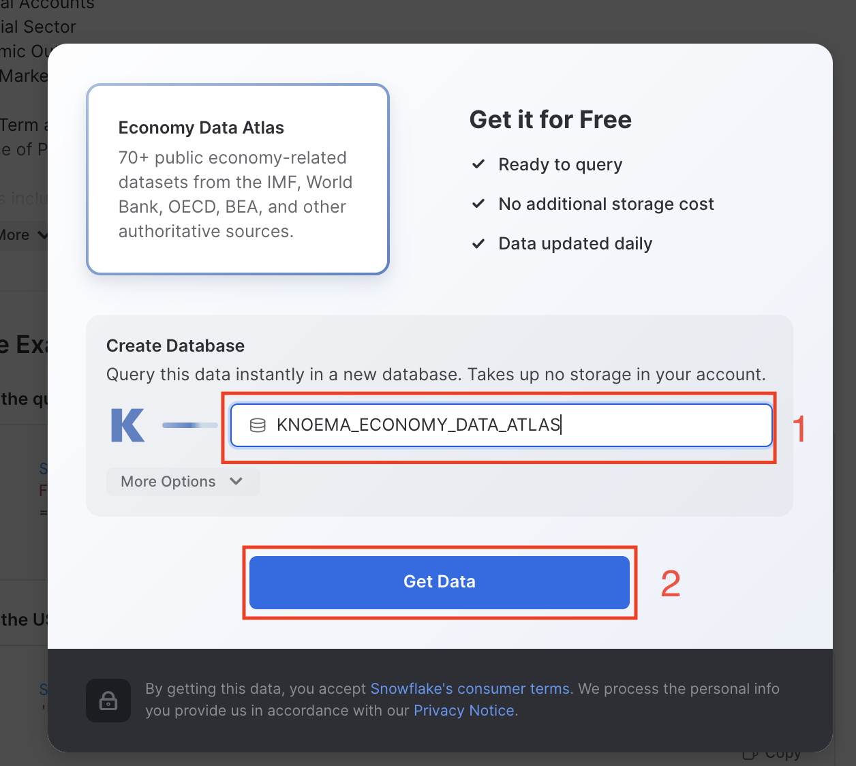The image size is (856, 766).
Task: Click the Get it for Free heading
Action: click(x=550, y=120)
